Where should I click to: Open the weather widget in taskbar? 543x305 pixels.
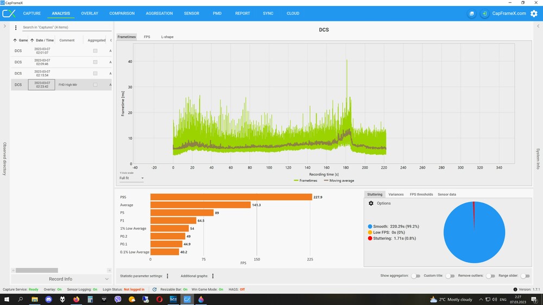pos(451,300)
